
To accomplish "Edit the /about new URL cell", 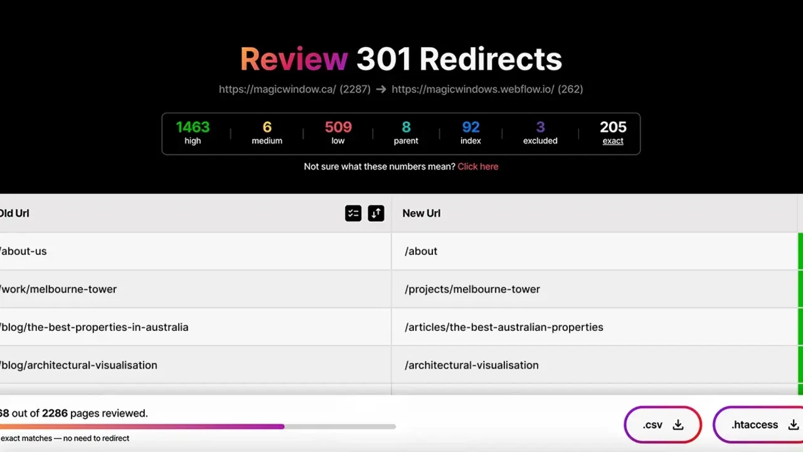I will click(421, 251).
